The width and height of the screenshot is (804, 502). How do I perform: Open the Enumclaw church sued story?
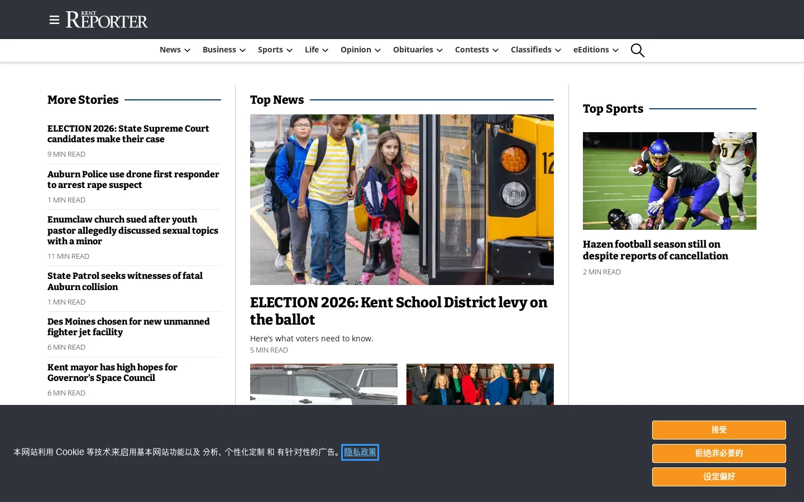tap(133, 230)
